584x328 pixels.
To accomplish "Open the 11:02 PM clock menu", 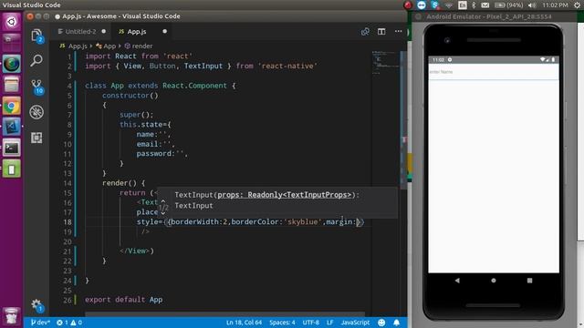I will pos(556,5).
